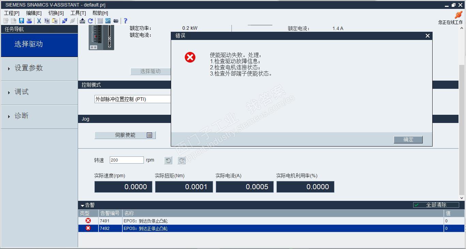Viewport: 466px width, 249px height.
Task: Click the 额定功率 value 0.2 kW
Action: click(x=190, y=28)
